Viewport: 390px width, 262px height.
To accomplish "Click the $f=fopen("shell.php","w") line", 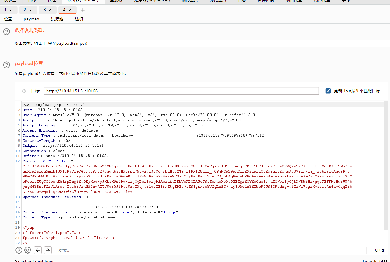I will [53, 233].
